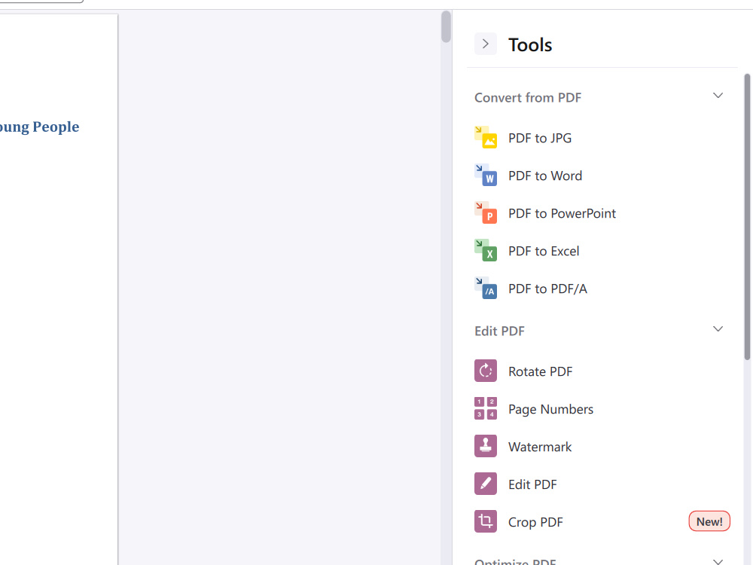Click the Crop PDF icon
The height and width of the screenshot is (565, 753).
486,521
